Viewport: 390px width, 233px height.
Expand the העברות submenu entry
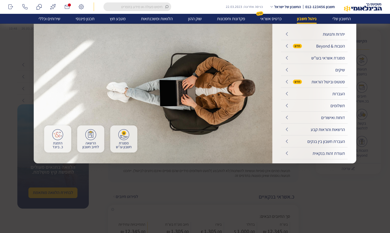(x=314, y=94)
